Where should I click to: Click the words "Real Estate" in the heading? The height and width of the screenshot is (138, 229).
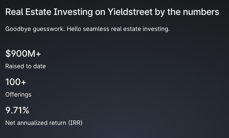pos(28,12)
